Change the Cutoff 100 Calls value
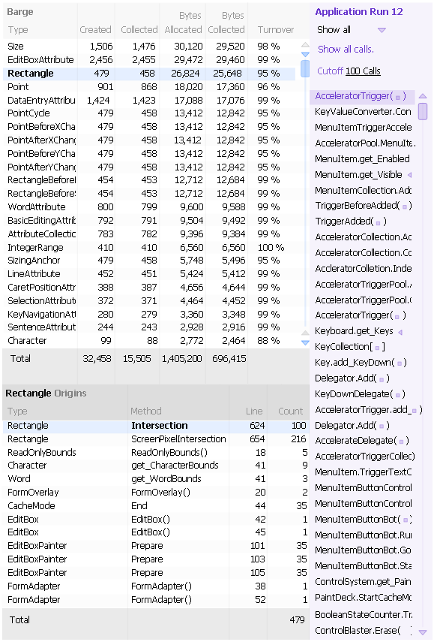This screenshot has width=434, height=642. (363, 71)
